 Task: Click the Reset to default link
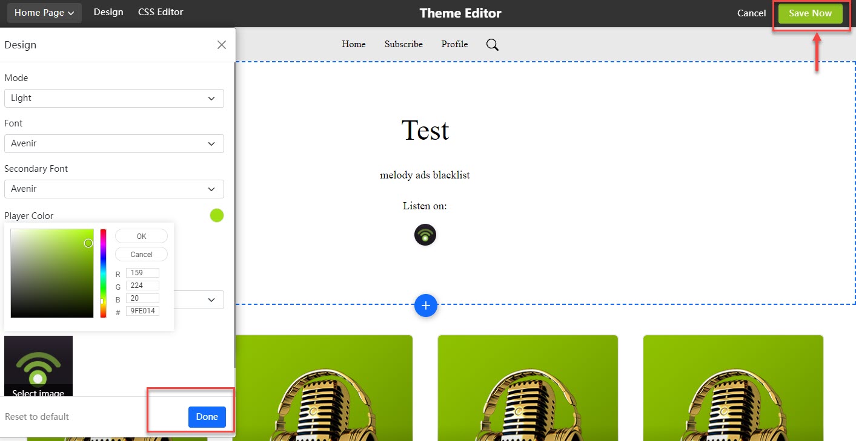tap(37, 417)
